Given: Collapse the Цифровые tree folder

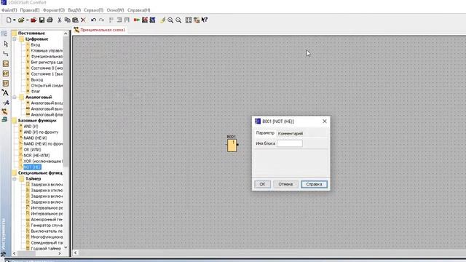Looking at the screenshot, I should 15,39.
